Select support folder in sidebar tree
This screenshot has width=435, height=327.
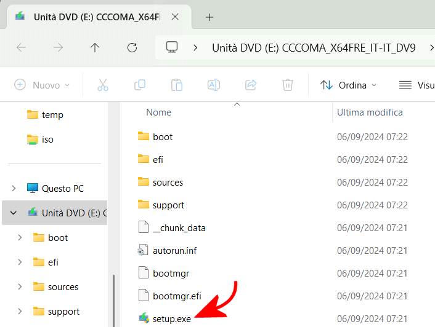point(56,311)
